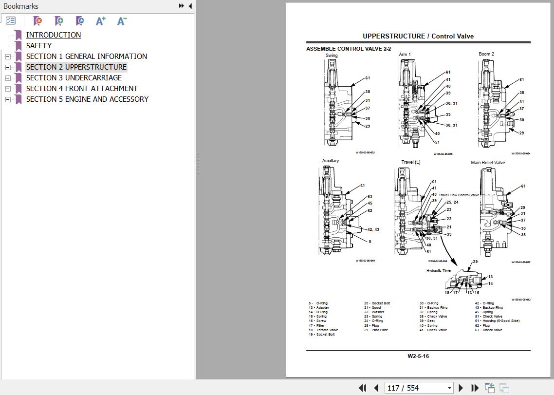Expand SECTION 3 UNDERCARRIAGE bookmark
The image size is (554, 395).
(x=8, y=78)
